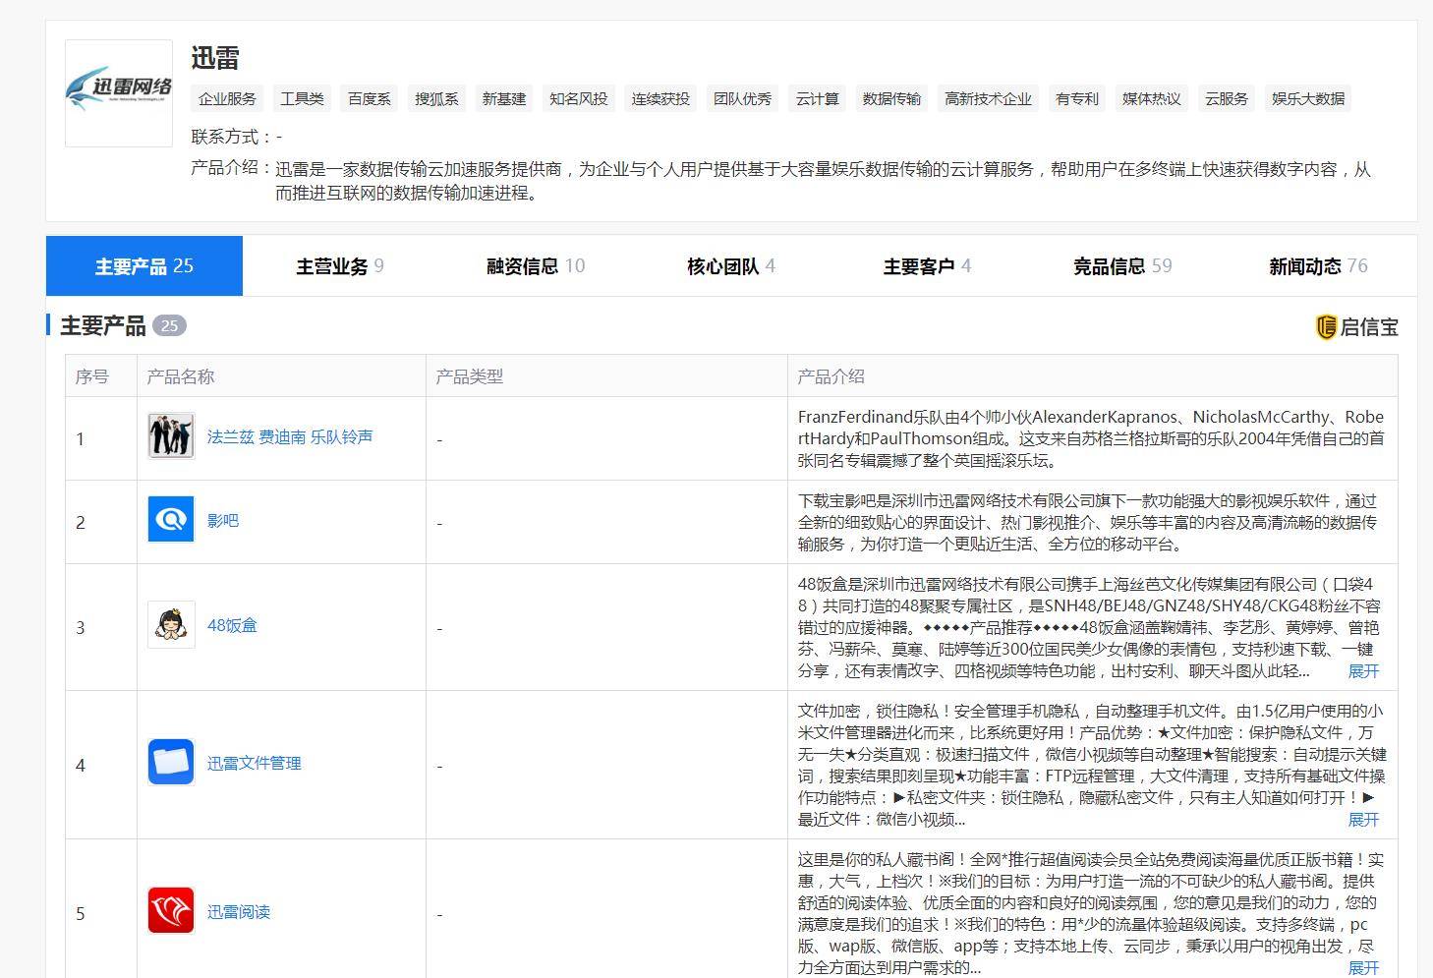Open the 迅雷阅读 product link
Viewport: 1433px width, 978px height.
[x=239, y=911]
